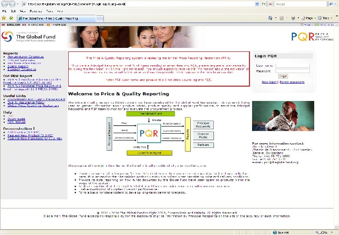Click the pqr@theglobalfund.org e-mail address

pos(281,162)
